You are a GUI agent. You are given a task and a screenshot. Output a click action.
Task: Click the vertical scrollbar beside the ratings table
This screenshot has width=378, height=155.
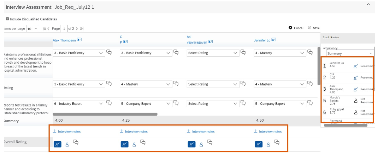coord(319,66)
